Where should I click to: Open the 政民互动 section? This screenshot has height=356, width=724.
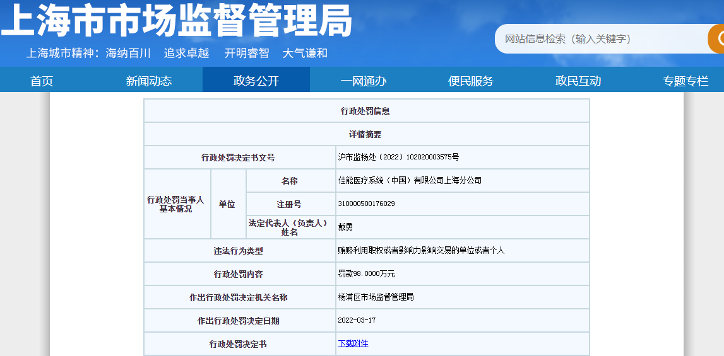(x=578, y=81)
